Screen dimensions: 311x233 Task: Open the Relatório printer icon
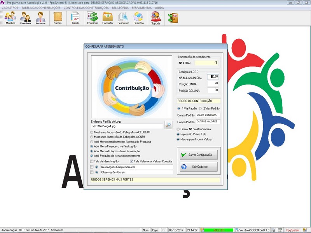click(138, 18)
